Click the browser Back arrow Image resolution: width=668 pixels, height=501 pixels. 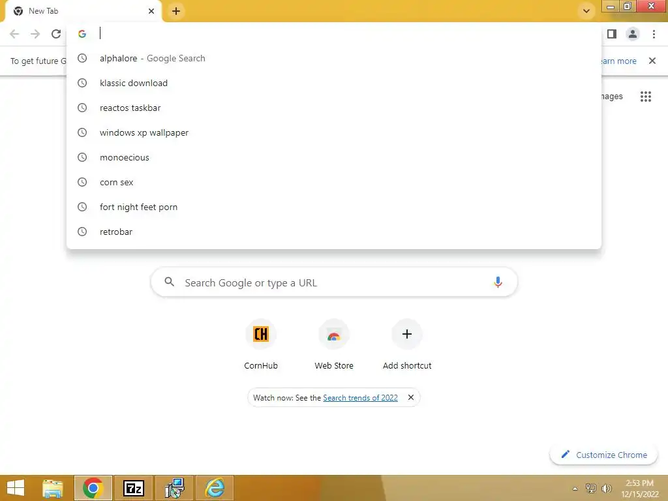tap(14, 34)
